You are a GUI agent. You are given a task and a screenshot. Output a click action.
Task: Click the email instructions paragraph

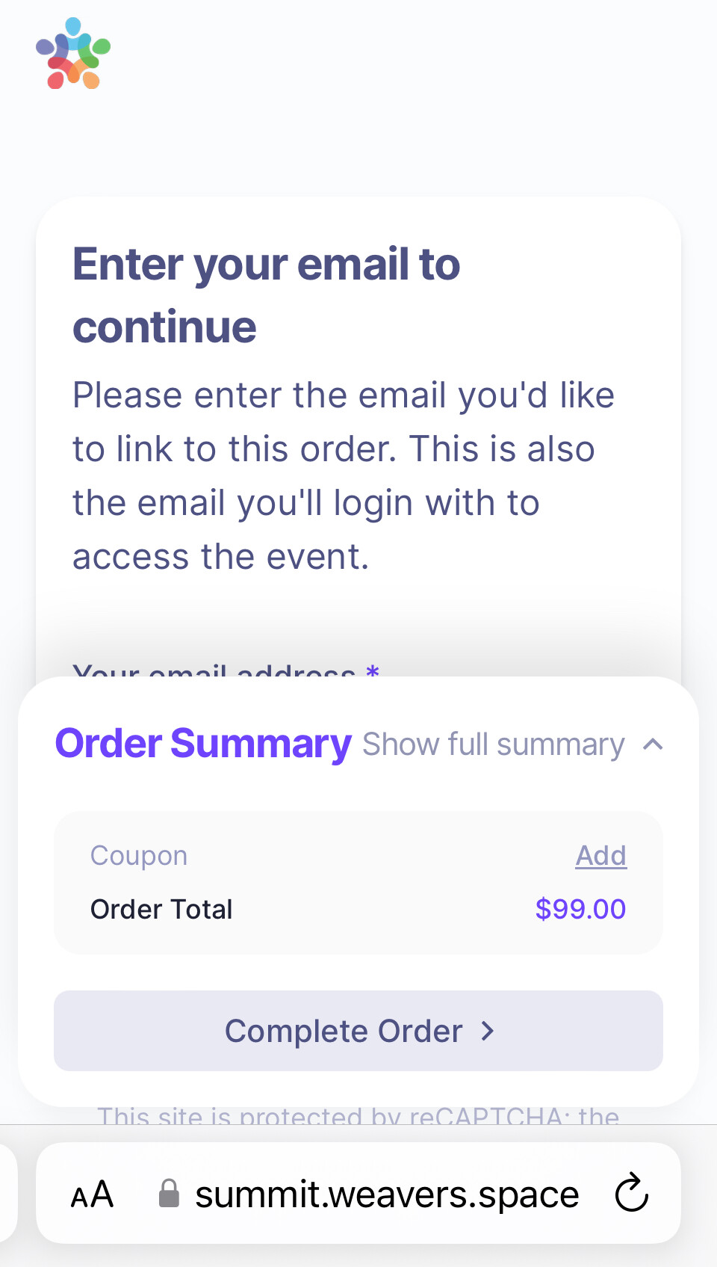tap(344, 476)
